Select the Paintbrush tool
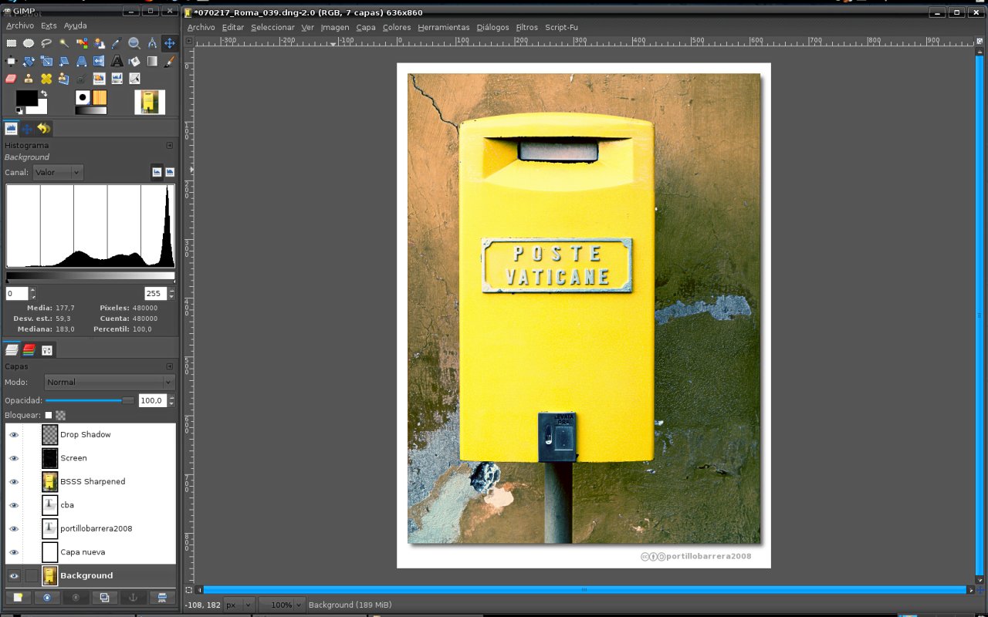This screenshot has height=617, width=988. tap(170, 61)
